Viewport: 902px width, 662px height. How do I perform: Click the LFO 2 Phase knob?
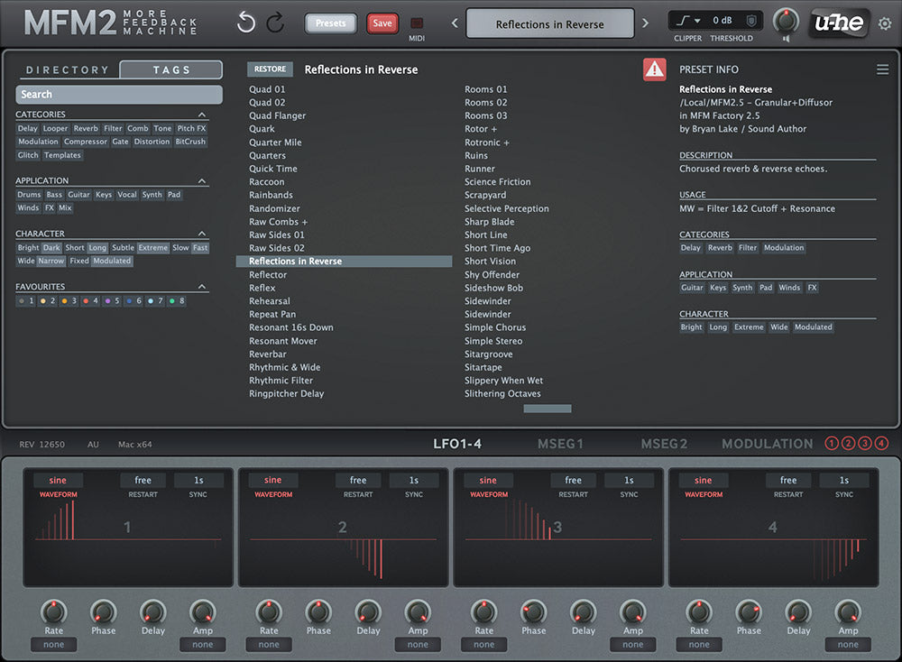pyautogui.click(x=318, y=612)
